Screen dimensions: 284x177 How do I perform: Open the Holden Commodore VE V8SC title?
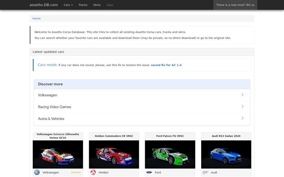coord(114,136)
